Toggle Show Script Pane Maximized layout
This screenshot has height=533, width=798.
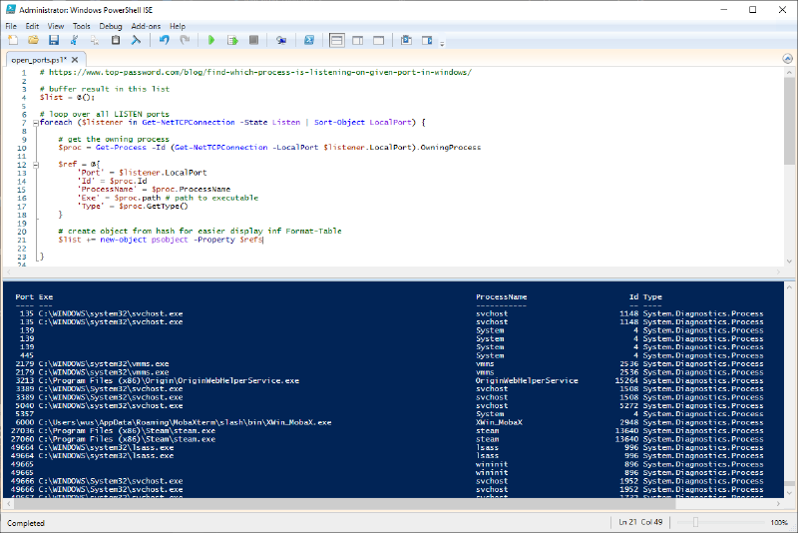377,40
